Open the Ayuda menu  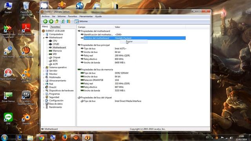pyautogui.click(x=98, y=16)
